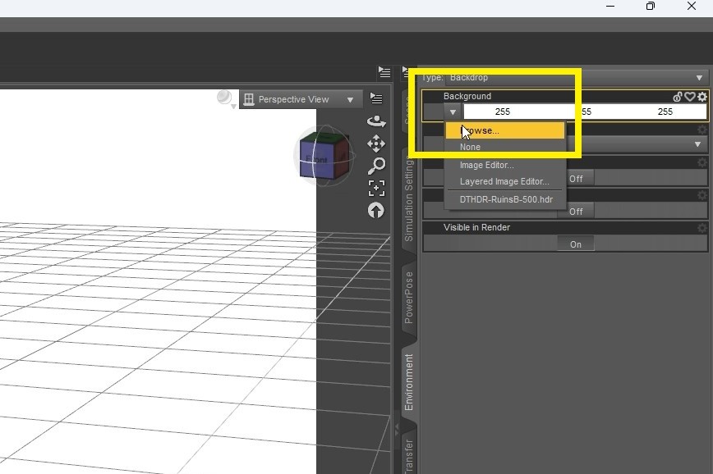This screenshot has width=713, height=474.
Task: Select None in the image menu
Action: coord(504,147)
